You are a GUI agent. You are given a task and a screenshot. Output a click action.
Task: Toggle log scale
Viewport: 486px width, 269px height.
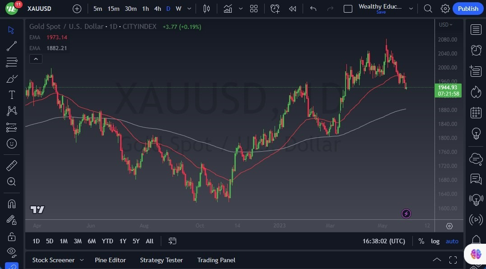(435, 241)
